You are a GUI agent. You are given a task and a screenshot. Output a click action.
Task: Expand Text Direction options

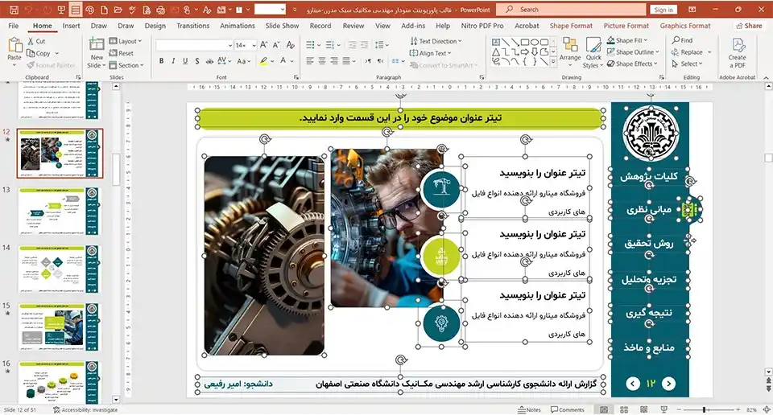[x=436, y=41]
